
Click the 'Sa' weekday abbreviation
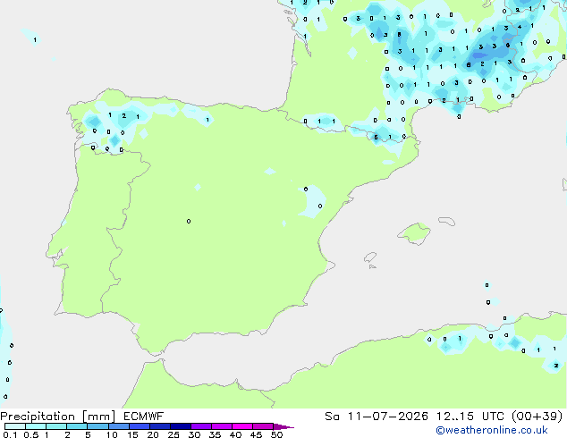click(x=332, y=417)
